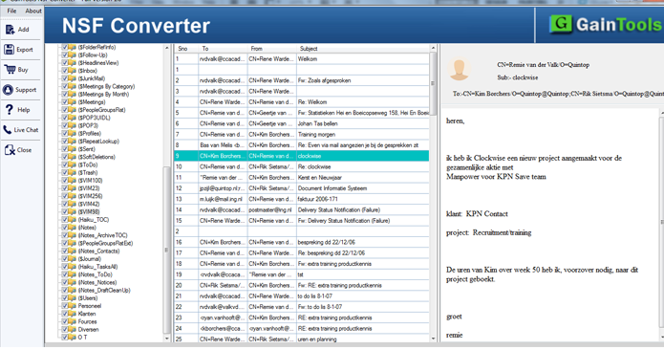Screen dimensions: 664x350
Task: Click the ($ToDo) folder icon
Action: (73, 164)
